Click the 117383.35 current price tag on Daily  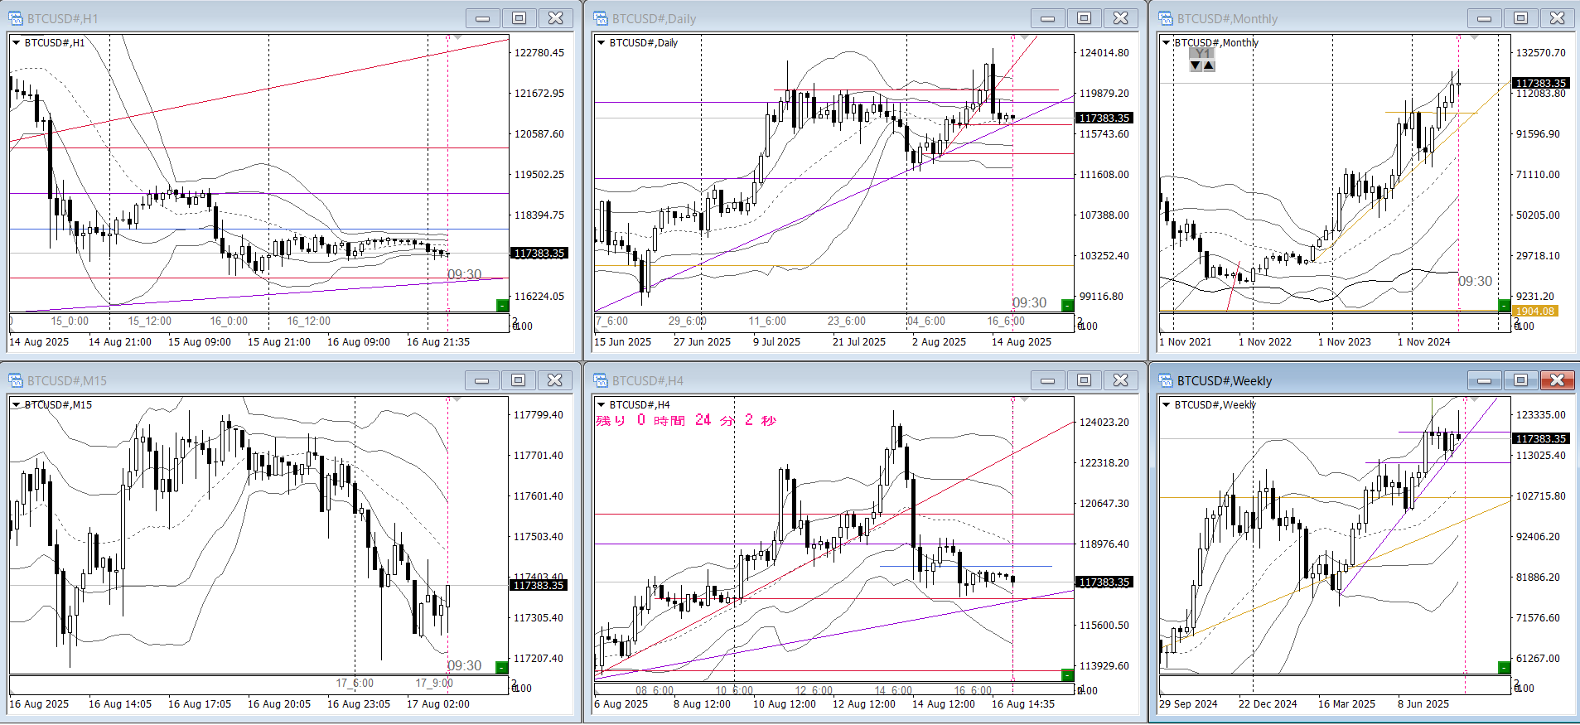coord(1104,118)
